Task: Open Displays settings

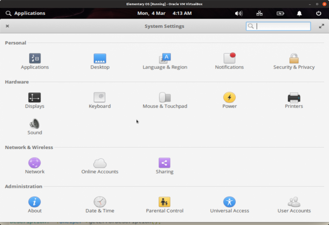Action: point(35,100)
